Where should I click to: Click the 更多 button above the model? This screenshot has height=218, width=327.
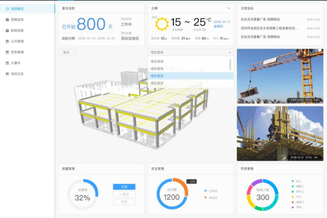pyautogui.click(x=67, y=52)
